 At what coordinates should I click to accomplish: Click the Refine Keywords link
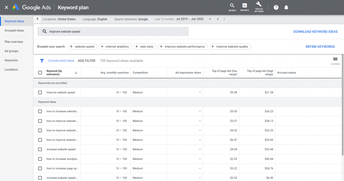coord(320,47)
